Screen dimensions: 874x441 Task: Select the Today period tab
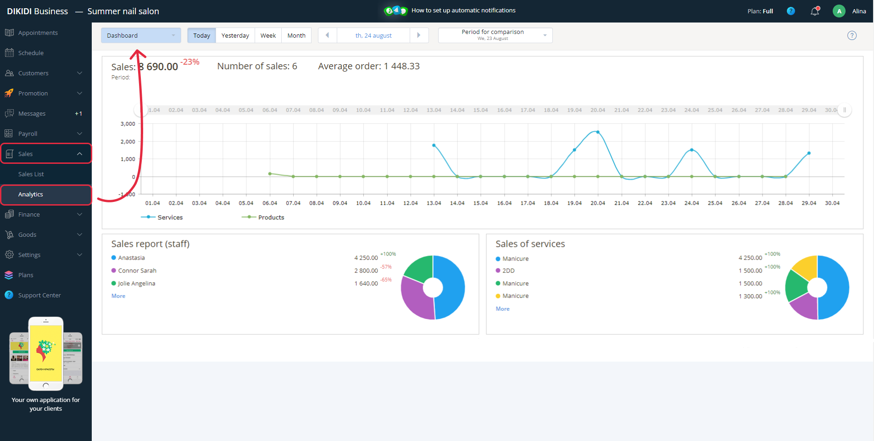(201, 35)
